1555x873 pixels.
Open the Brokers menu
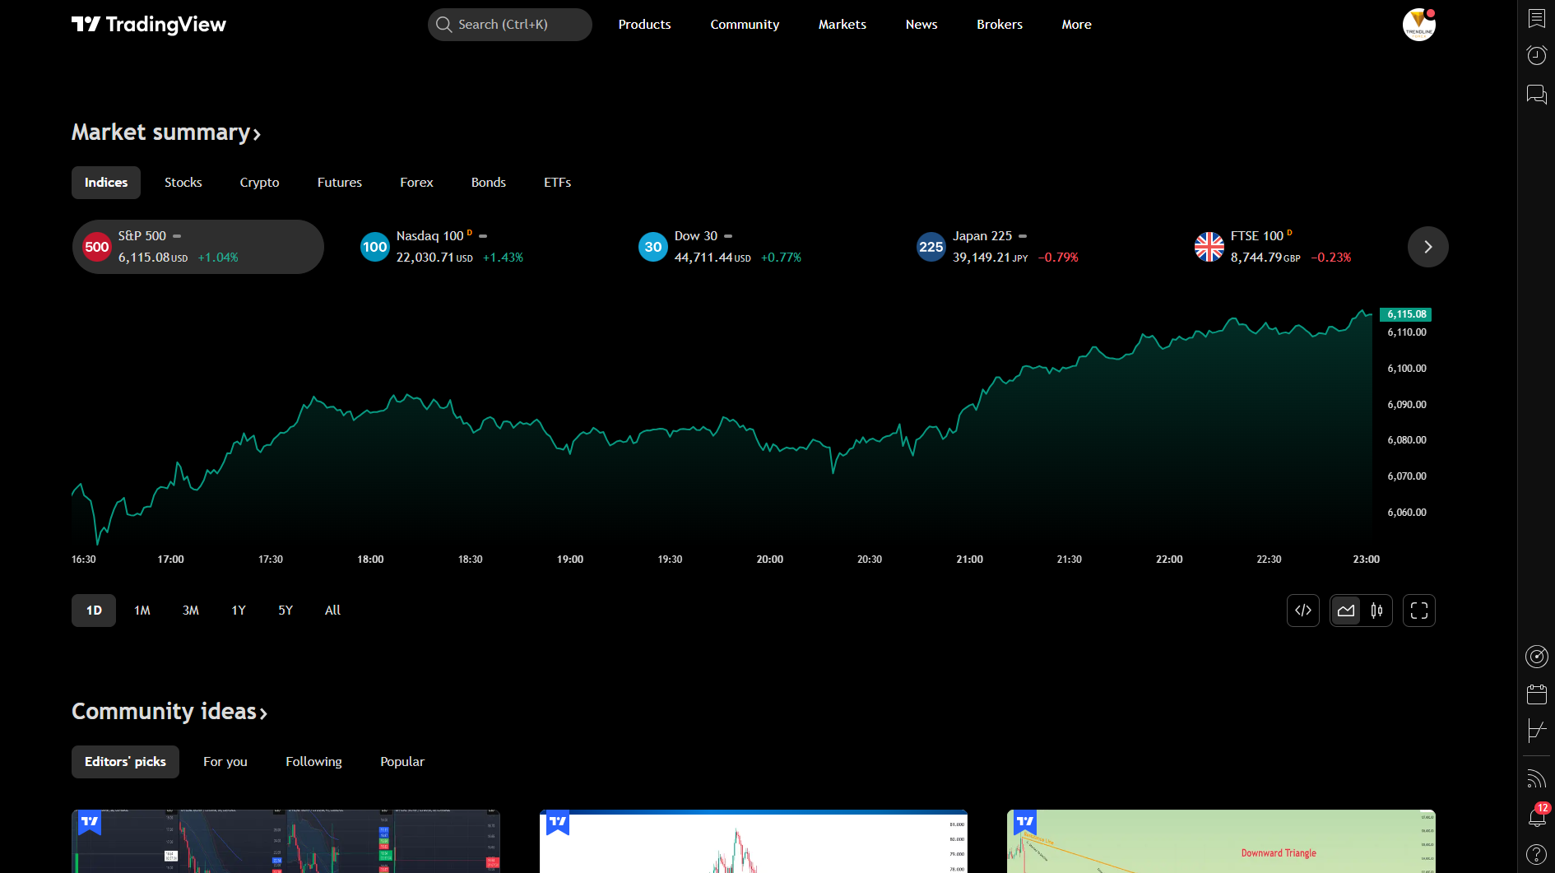coord(1000,25)
